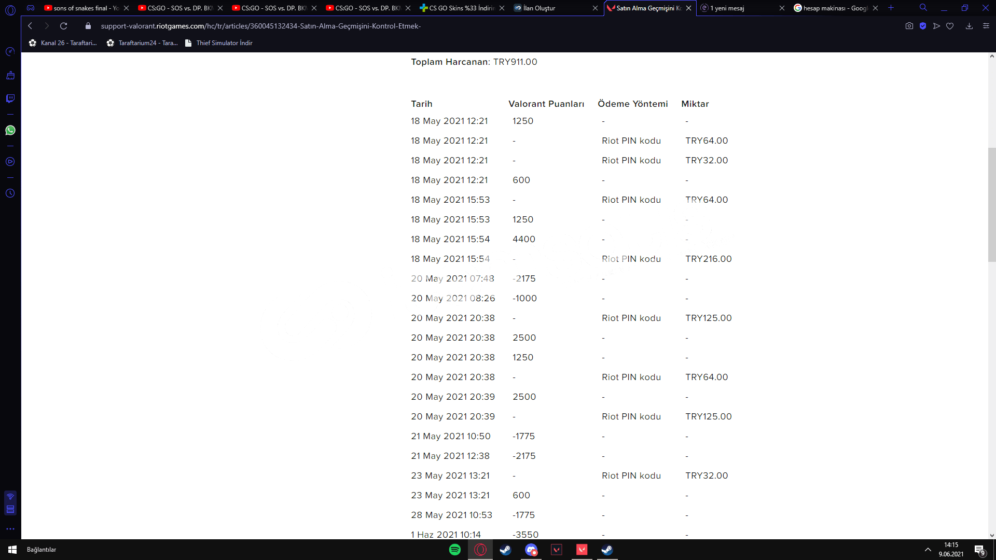Expand hidden system tray icons chevron
The image size is (996, 560).
928,550
